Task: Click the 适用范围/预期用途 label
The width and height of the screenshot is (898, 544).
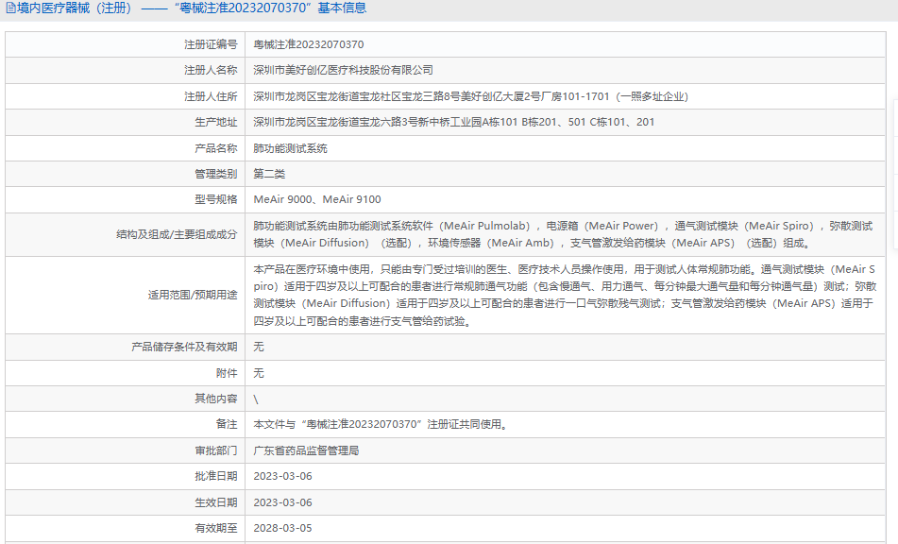Action: point(192,295)
